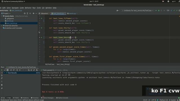Open the Edit menu
The image size is (180, 101).
4,8
